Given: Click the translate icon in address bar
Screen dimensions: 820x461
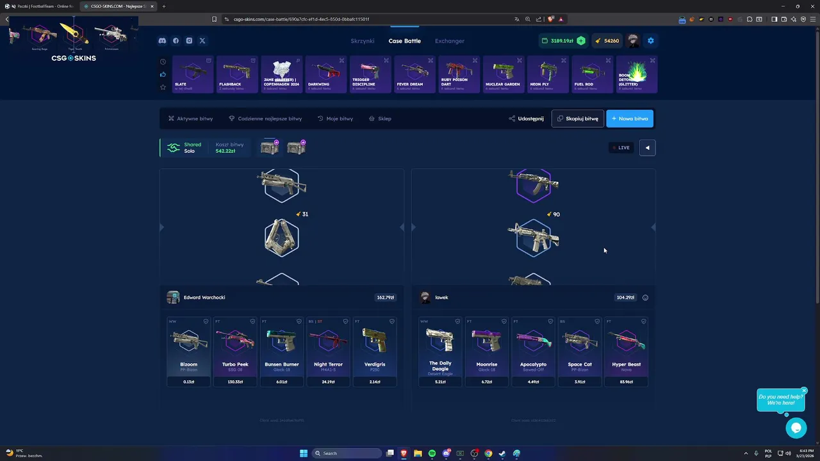Looking at the screenshot, I should tap(517, 19).
